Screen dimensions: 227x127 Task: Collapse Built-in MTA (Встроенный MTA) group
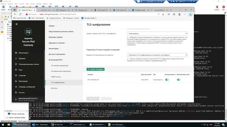point(56,60)
